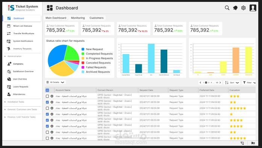Viewport: 262px width, 148px height.
Task: Uncheck the checked two-star row checkbox
Action: 47,102
